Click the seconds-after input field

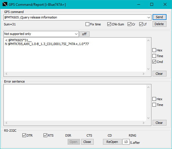click(126, 142)
